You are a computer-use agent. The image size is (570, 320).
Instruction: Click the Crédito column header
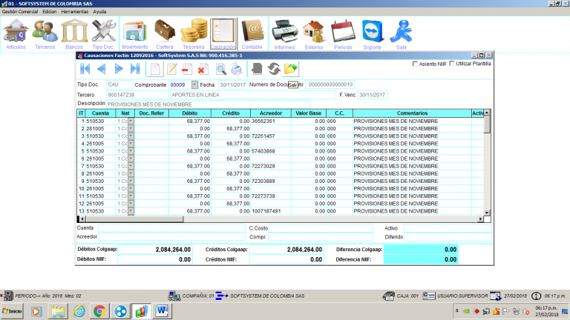pos(231,113)
